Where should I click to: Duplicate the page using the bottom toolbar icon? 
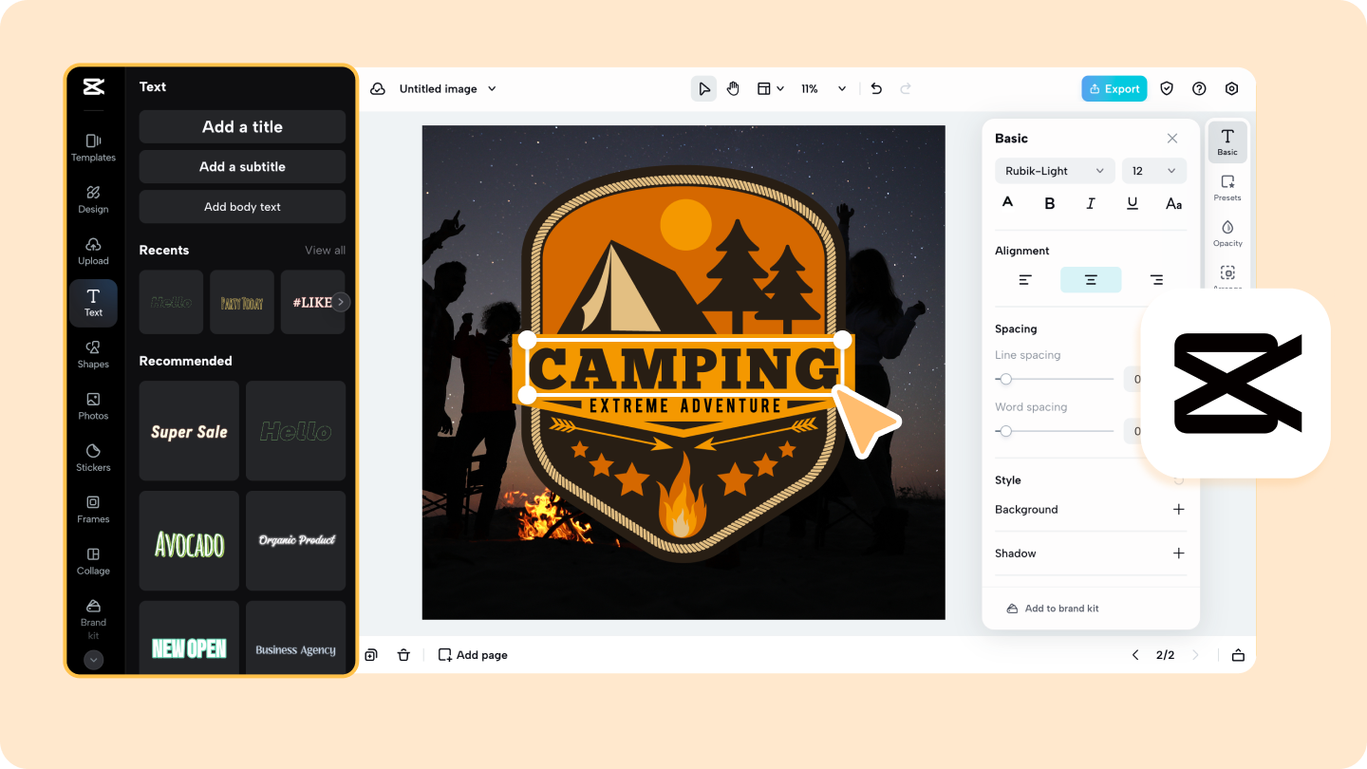coord(371,655)
